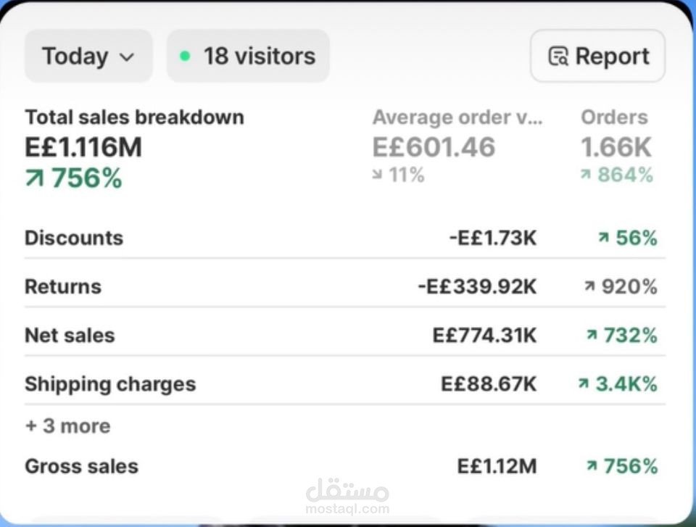This screenshot has width=696, height=527.
Task: Click the chevron in the Today selector
Action: click(x=126, y=57)
